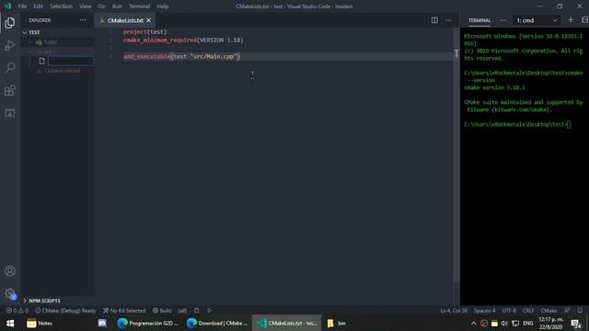Open the Windows Start menu
The image size is (589, 331).
pyautogui.click(x=10, y=323)
